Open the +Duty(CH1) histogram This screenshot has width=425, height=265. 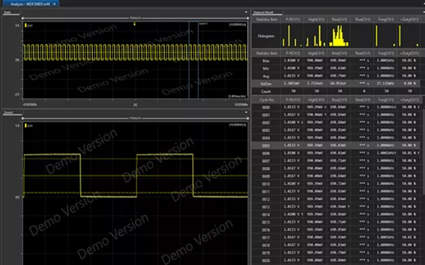(409, 36)
